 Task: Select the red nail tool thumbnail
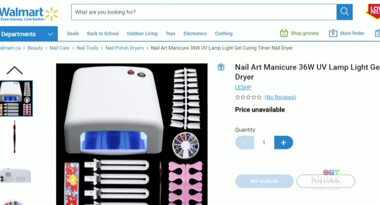point(15,137)
